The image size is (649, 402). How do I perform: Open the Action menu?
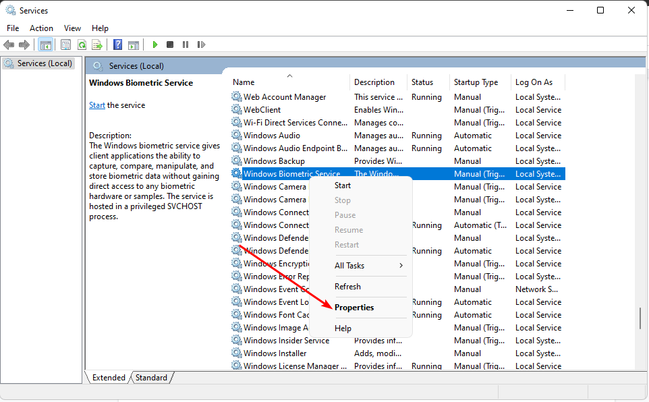(x=41, y=28)
